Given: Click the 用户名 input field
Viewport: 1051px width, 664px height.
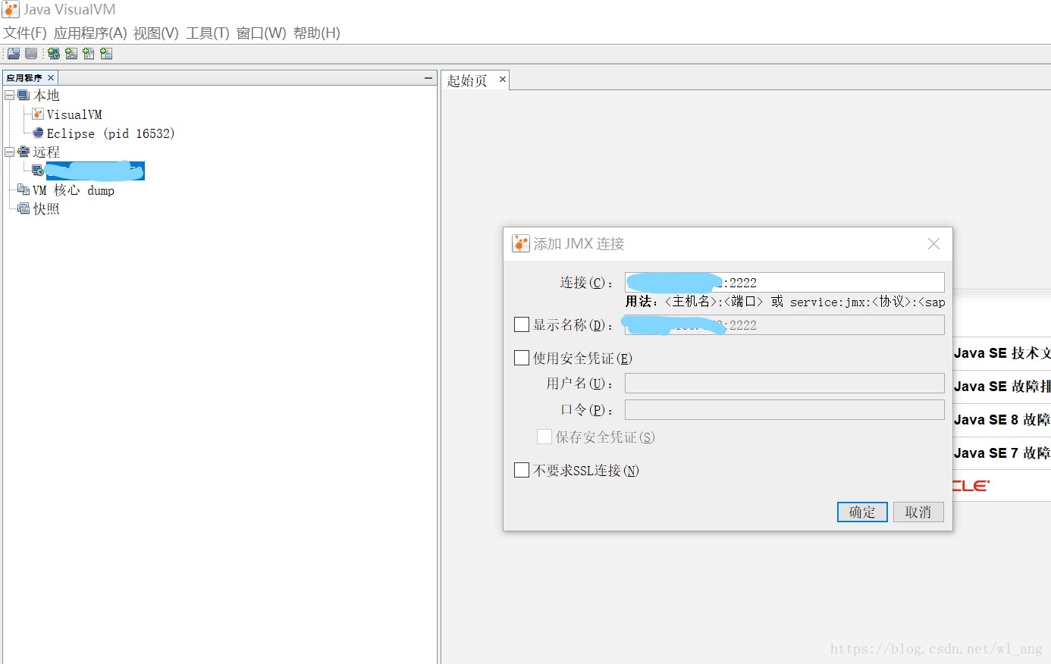Looking at the screenshot, I should coord(785,383).
